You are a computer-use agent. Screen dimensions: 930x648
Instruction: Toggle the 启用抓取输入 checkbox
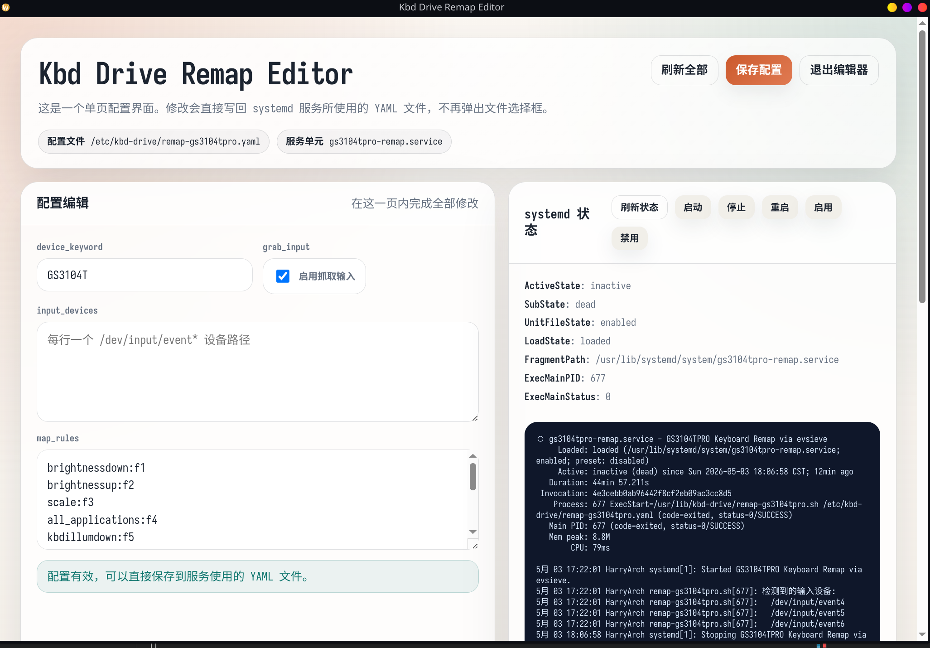283,276
